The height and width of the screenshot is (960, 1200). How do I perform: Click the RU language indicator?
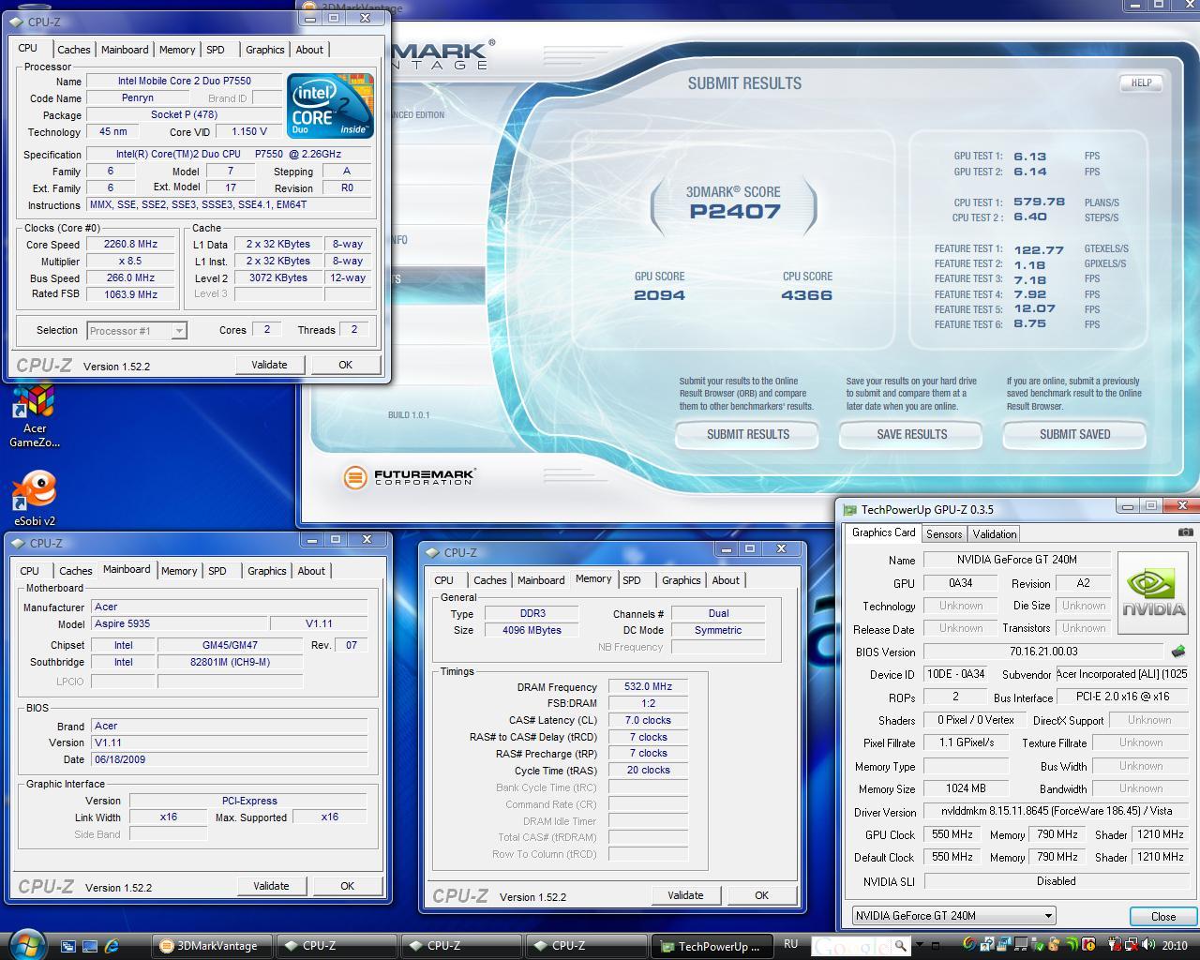[790, 944]
